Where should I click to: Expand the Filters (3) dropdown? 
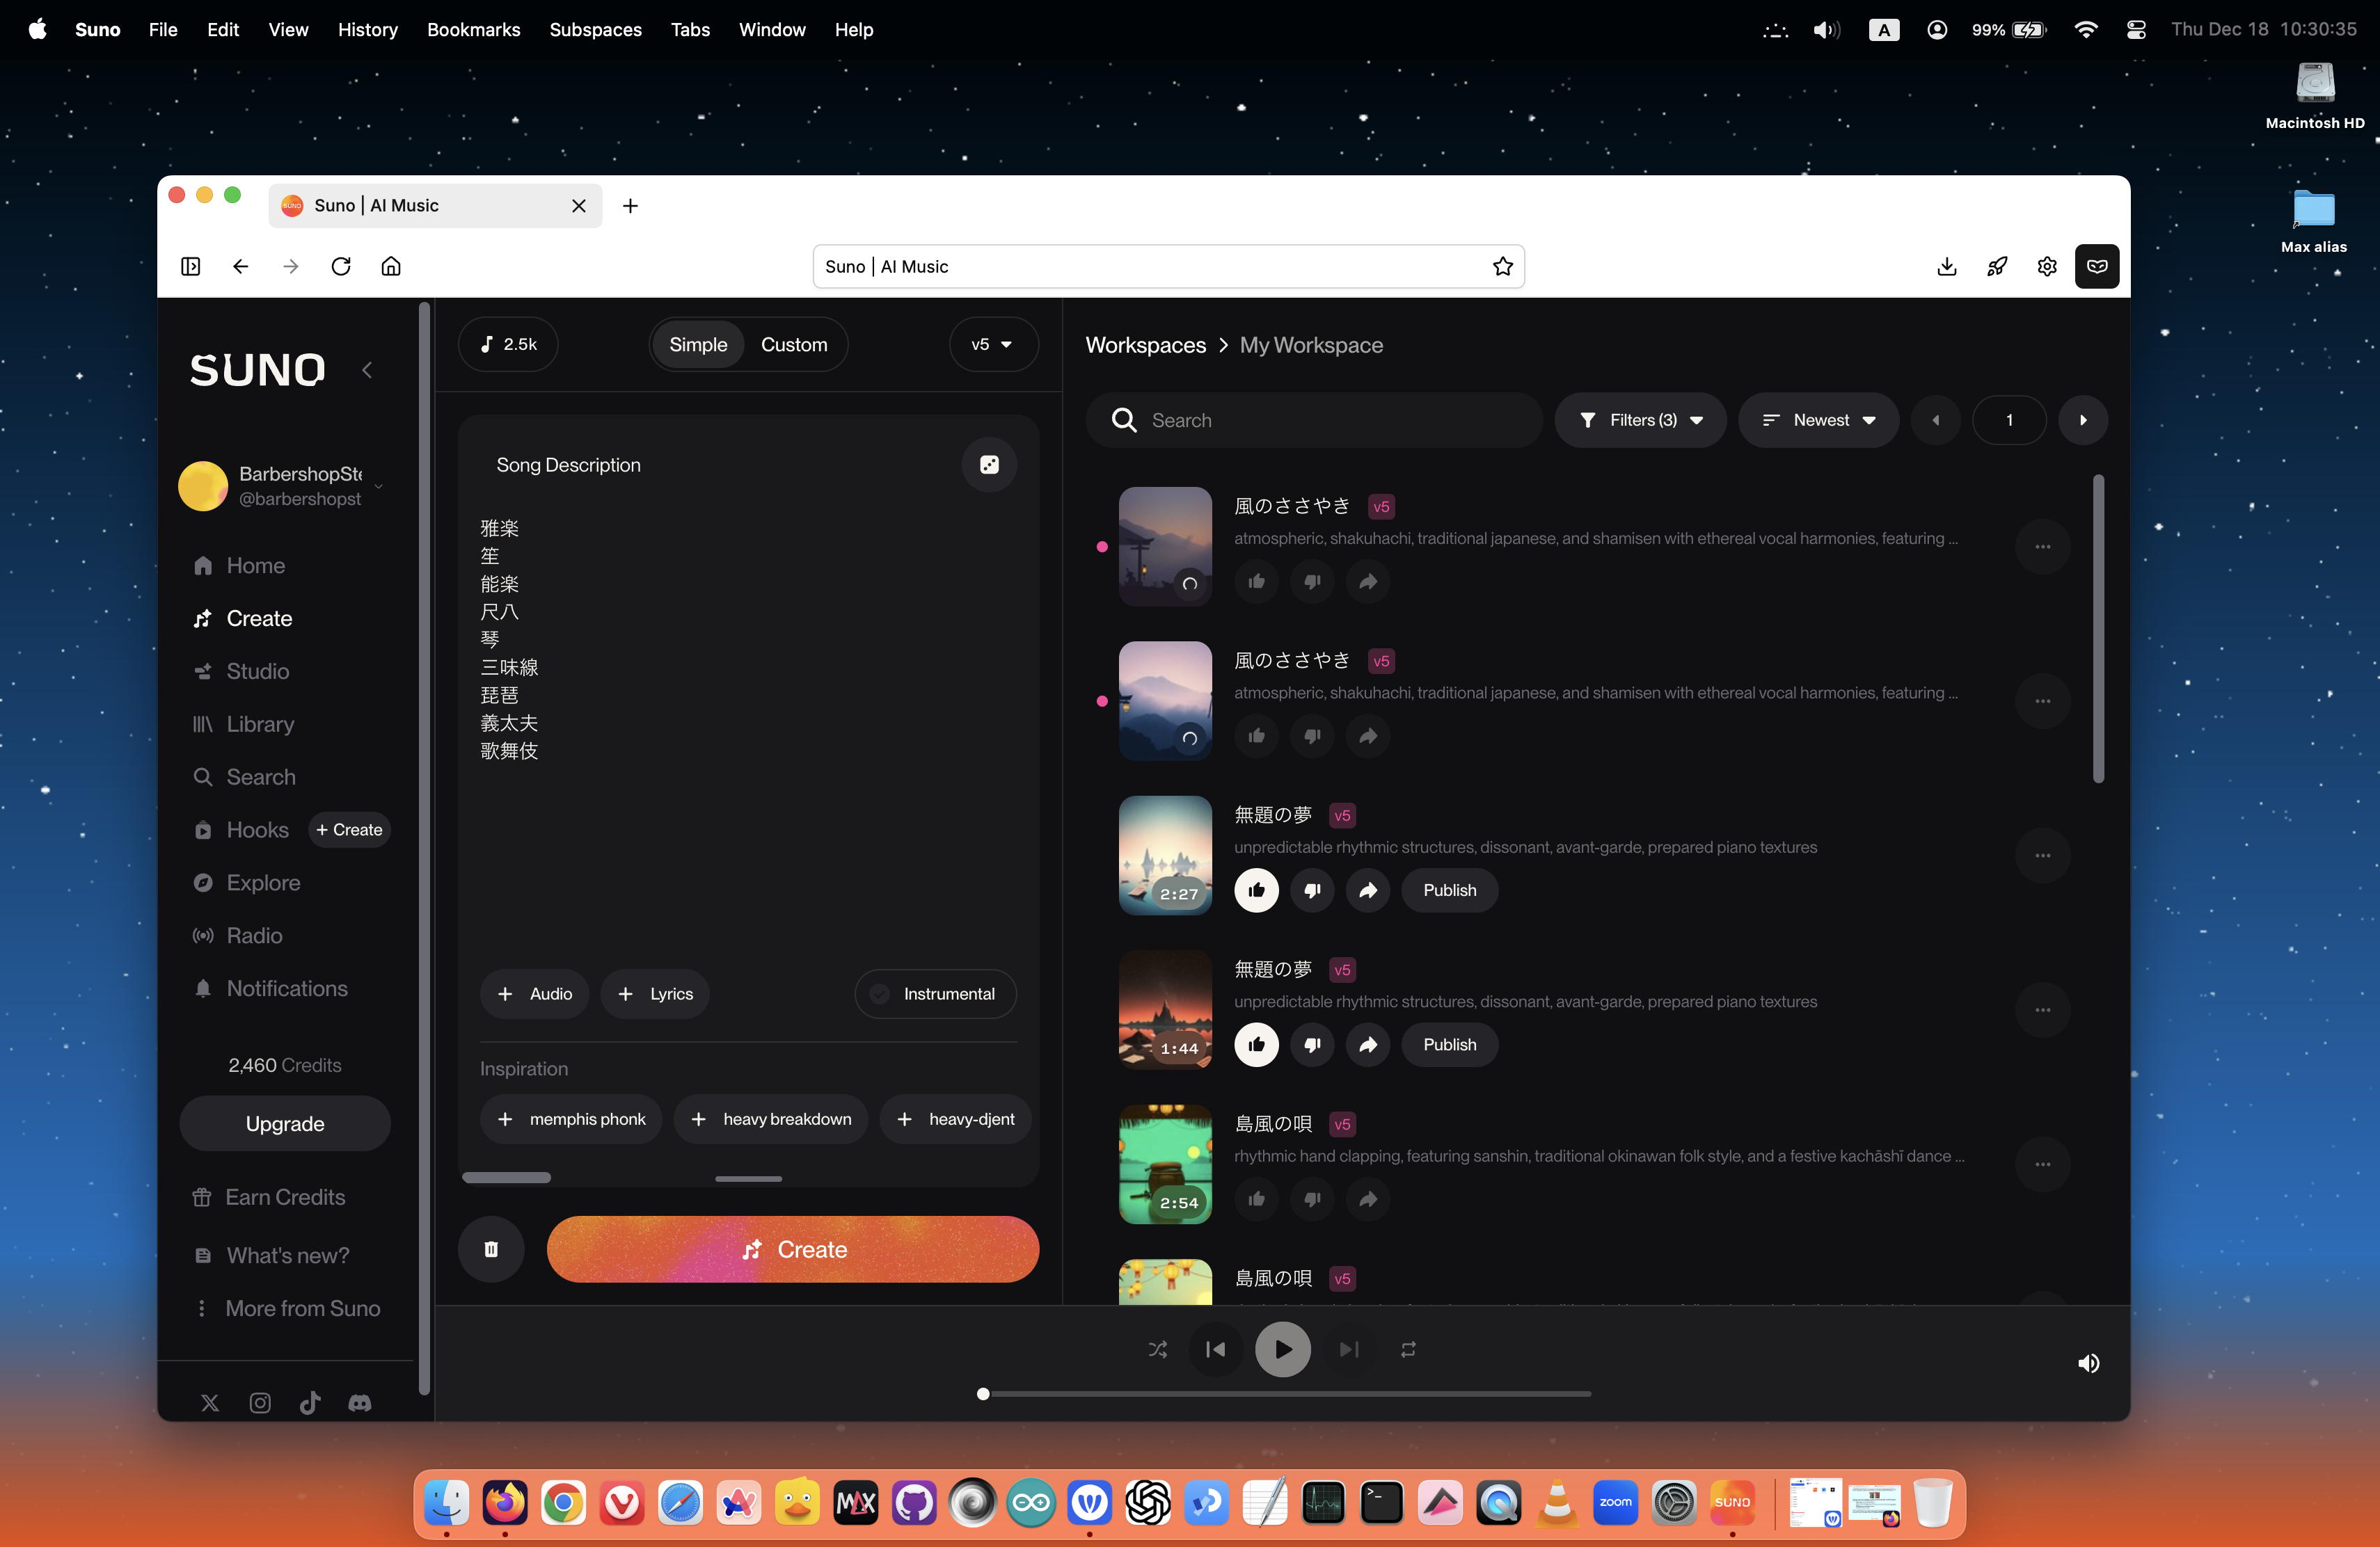1640,419
